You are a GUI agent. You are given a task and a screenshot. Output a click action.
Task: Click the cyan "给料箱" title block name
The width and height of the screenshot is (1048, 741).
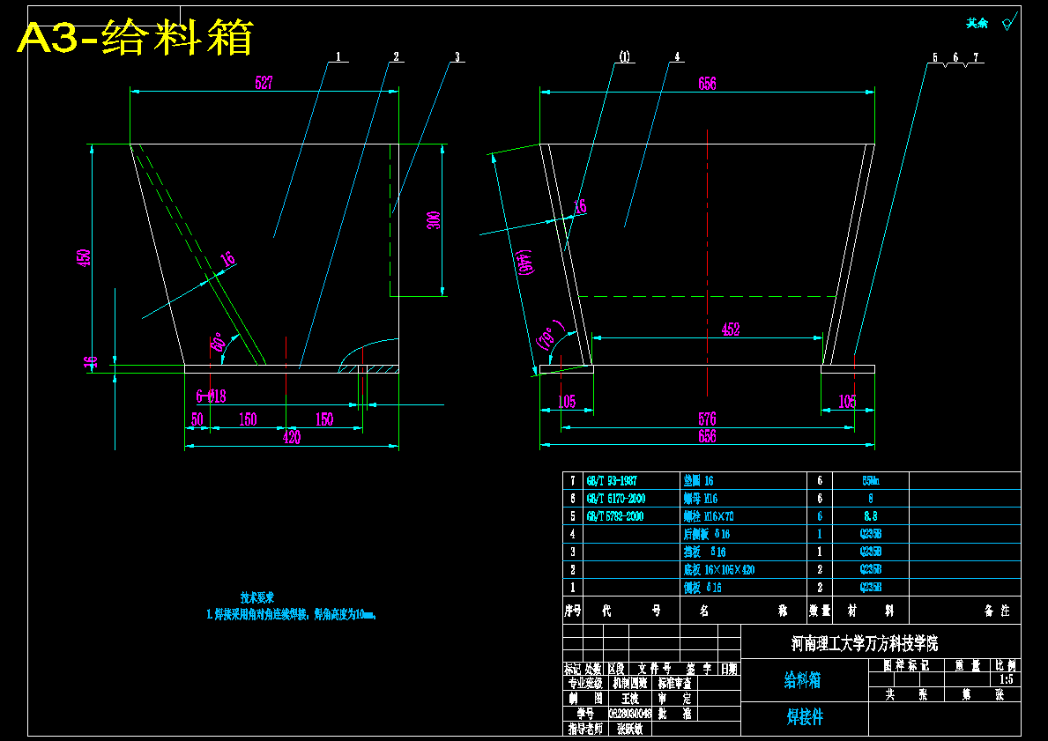click(802, 681)
